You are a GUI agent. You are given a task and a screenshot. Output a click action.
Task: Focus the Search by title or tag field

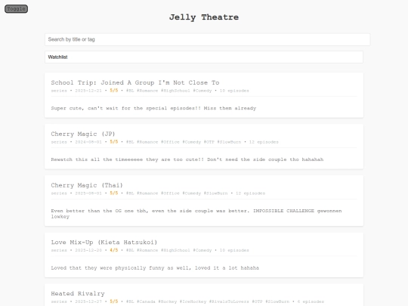pos(207,39)
